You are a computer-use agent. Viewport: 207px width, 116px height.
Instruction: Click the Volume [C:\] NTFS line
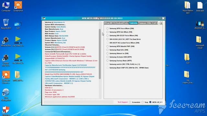(65, 47)
